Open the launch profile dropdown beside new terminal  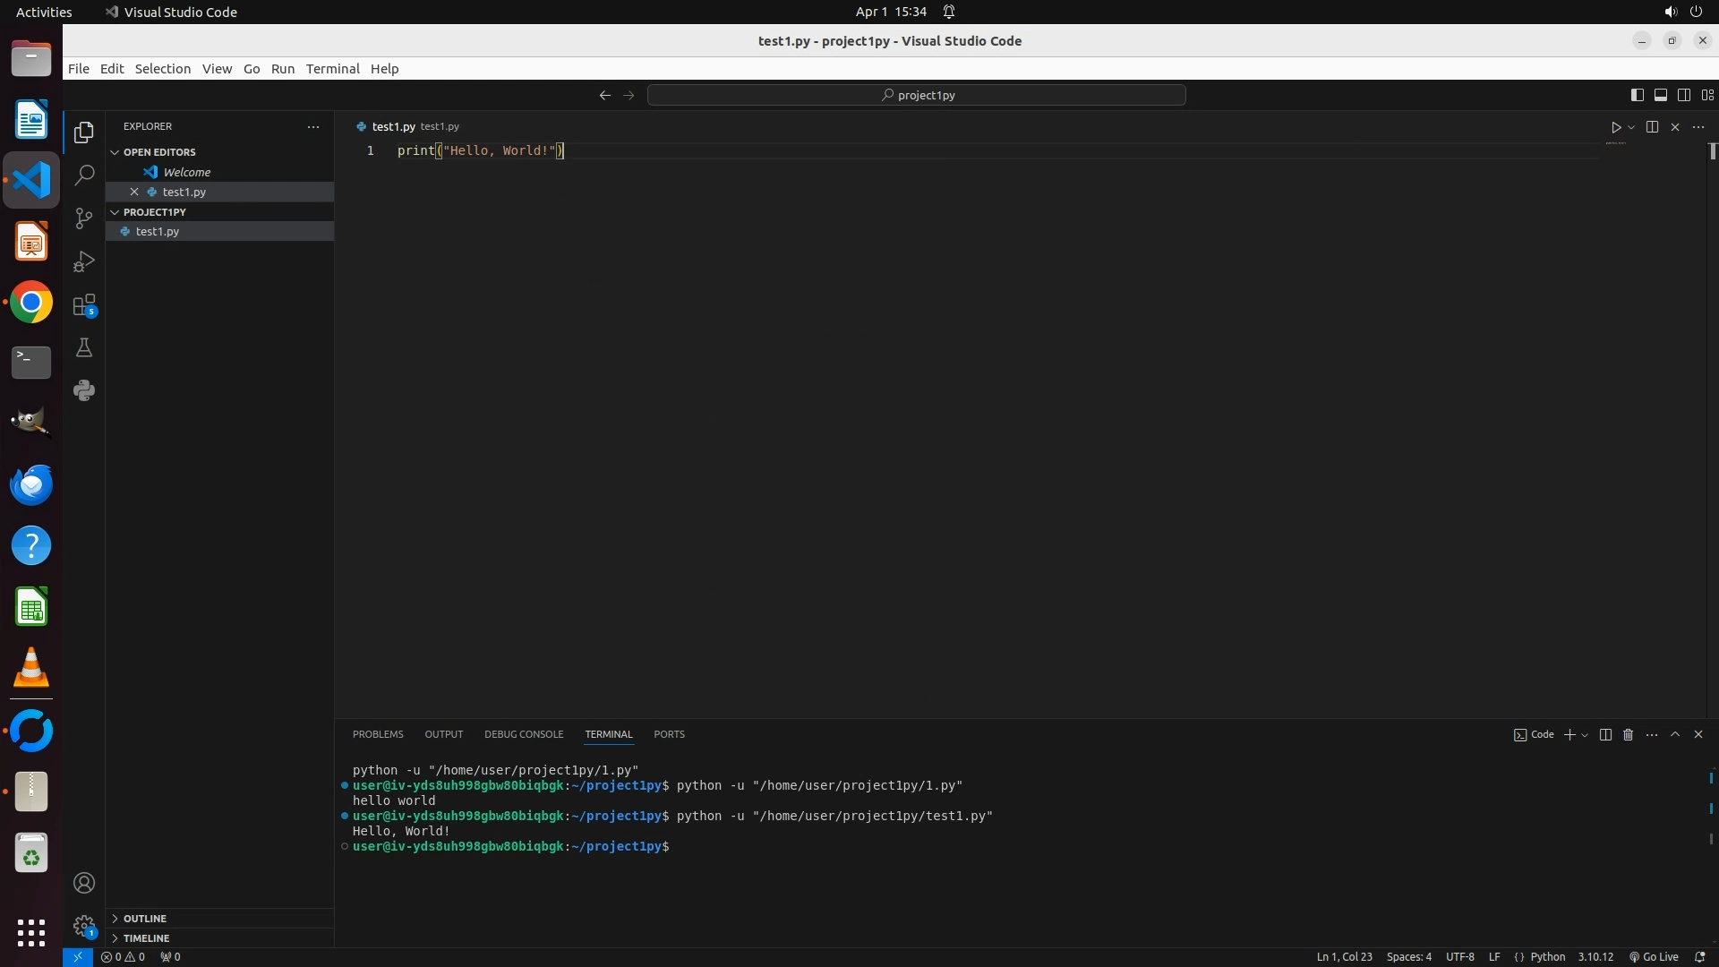1586,735
